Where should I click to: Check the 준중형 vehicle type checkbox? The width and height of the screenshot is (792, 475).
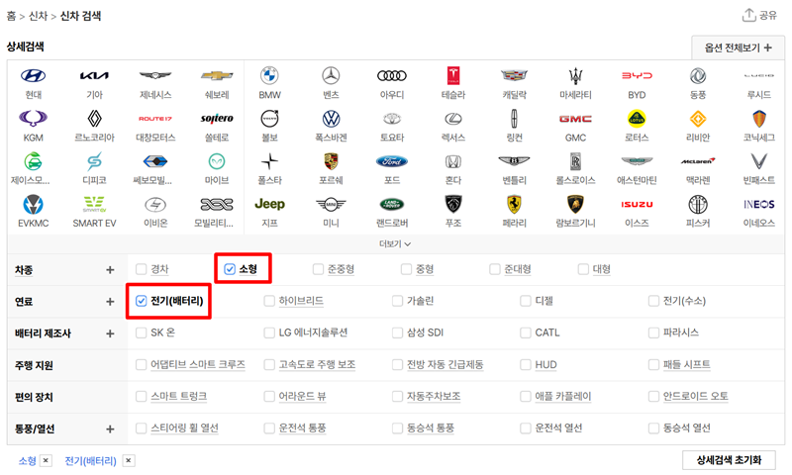coord(318,269)
